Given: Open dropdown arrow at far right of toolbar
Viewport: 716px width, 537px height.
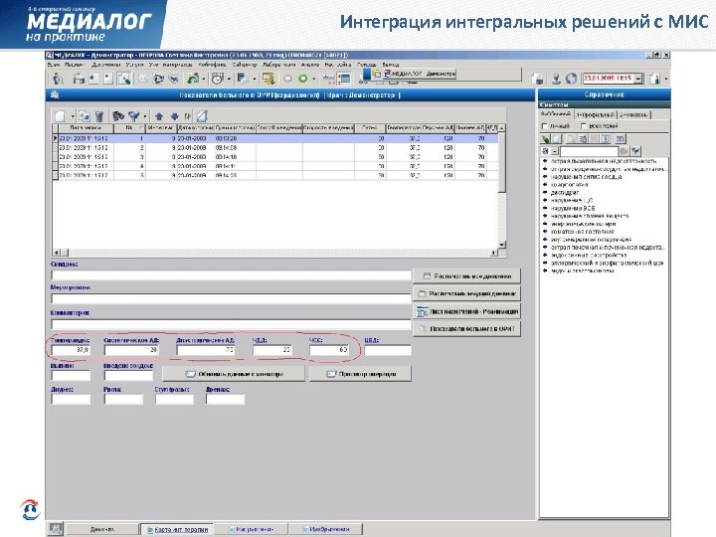Looking at the screenshot, I should [665, 79].
